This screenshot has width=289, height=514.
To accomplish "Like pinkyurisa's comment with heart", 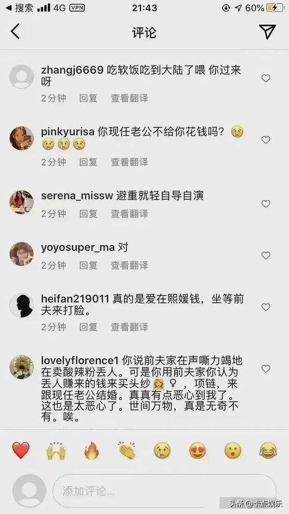I will tap(266, 140).
